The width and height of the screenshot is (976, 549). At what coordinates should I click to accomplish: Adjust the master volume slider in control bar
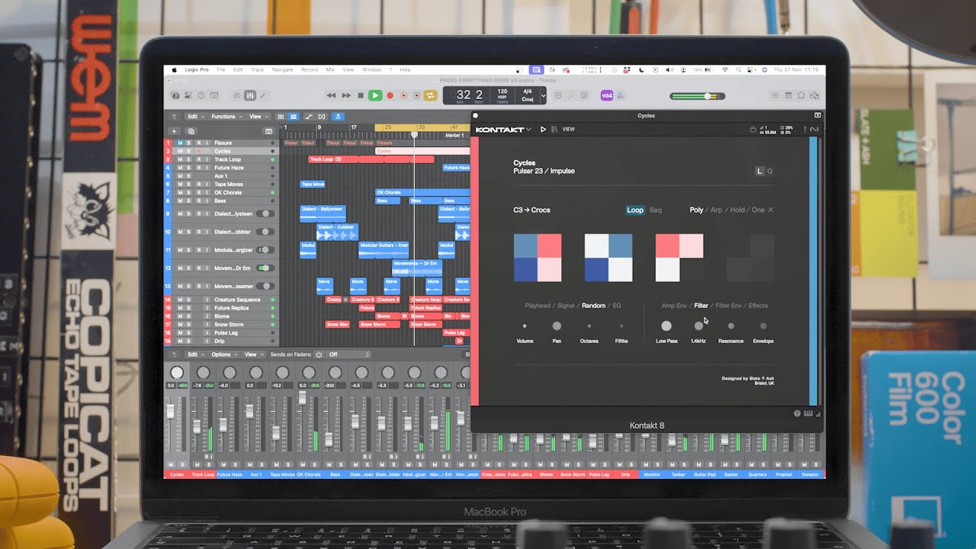click(x=698, y=96)
